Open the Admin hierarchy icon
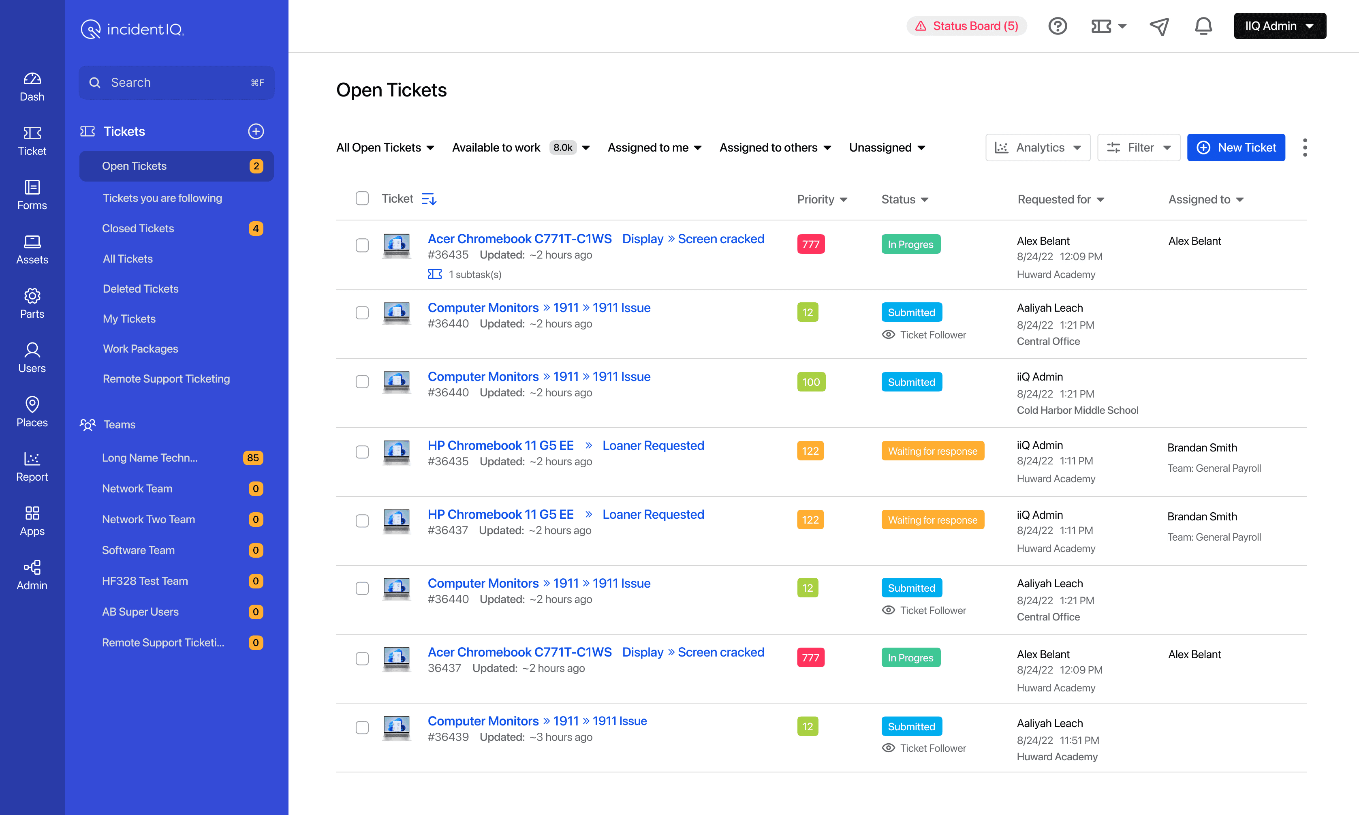The height and width of the screenshot is (815, 1359). coord(32,567)
